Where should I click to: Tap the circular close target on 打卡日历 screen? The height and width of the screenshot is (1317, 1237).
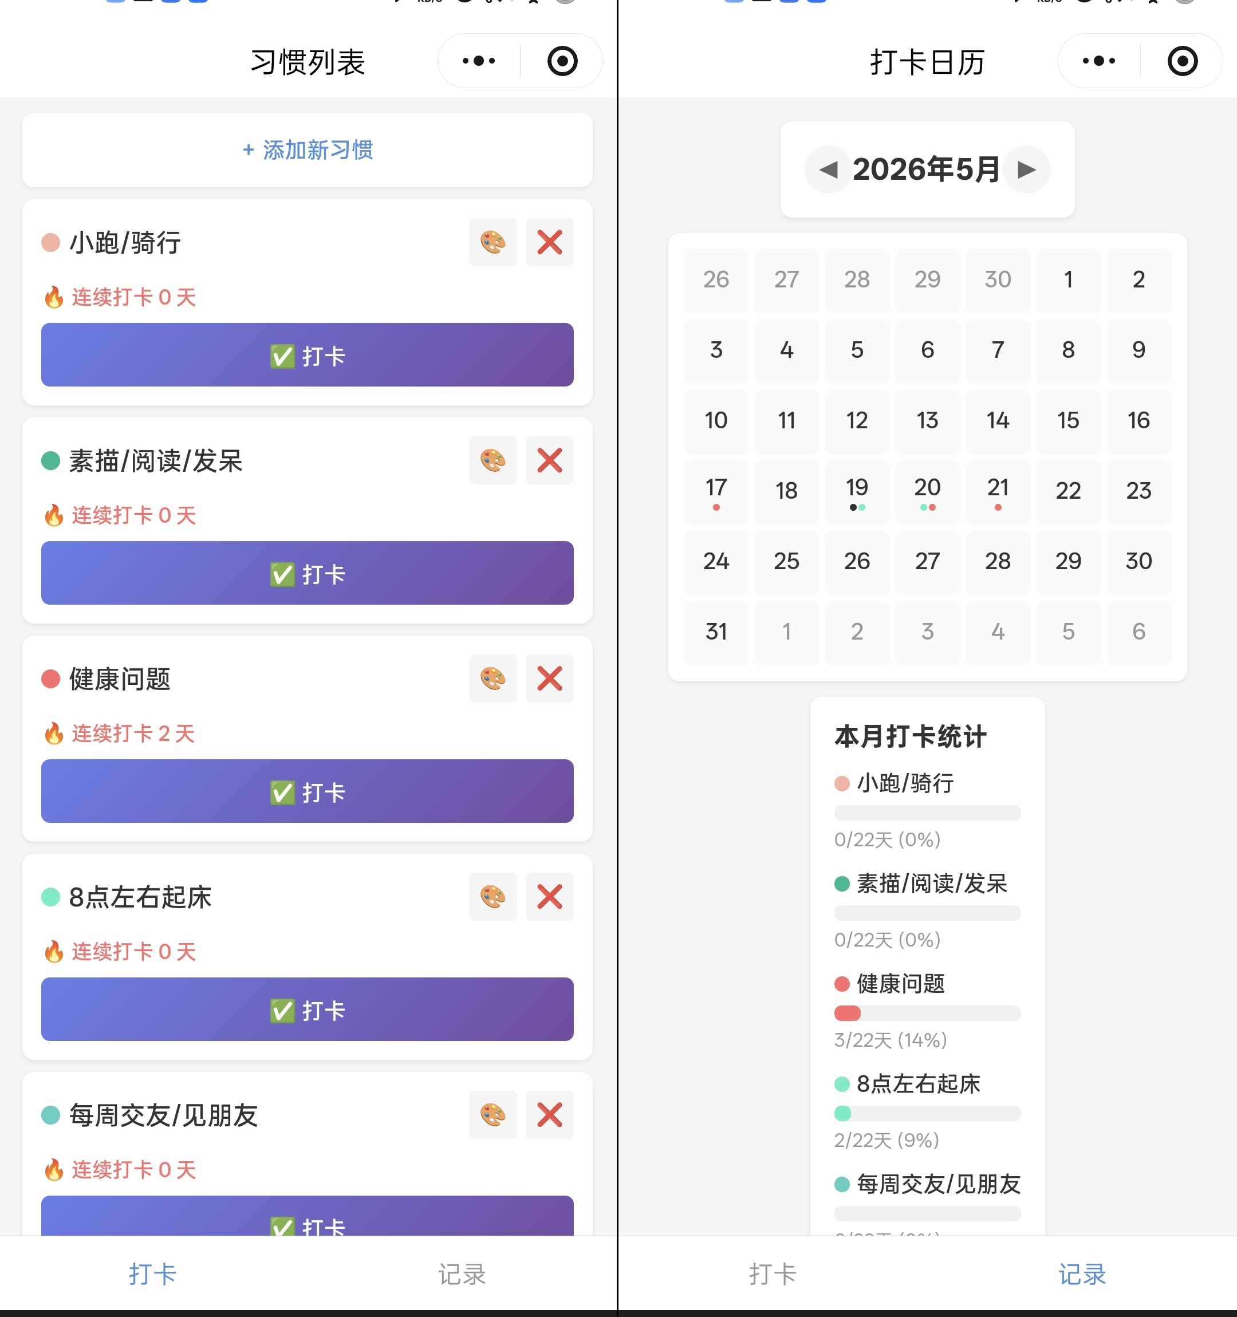(1183, 61)
